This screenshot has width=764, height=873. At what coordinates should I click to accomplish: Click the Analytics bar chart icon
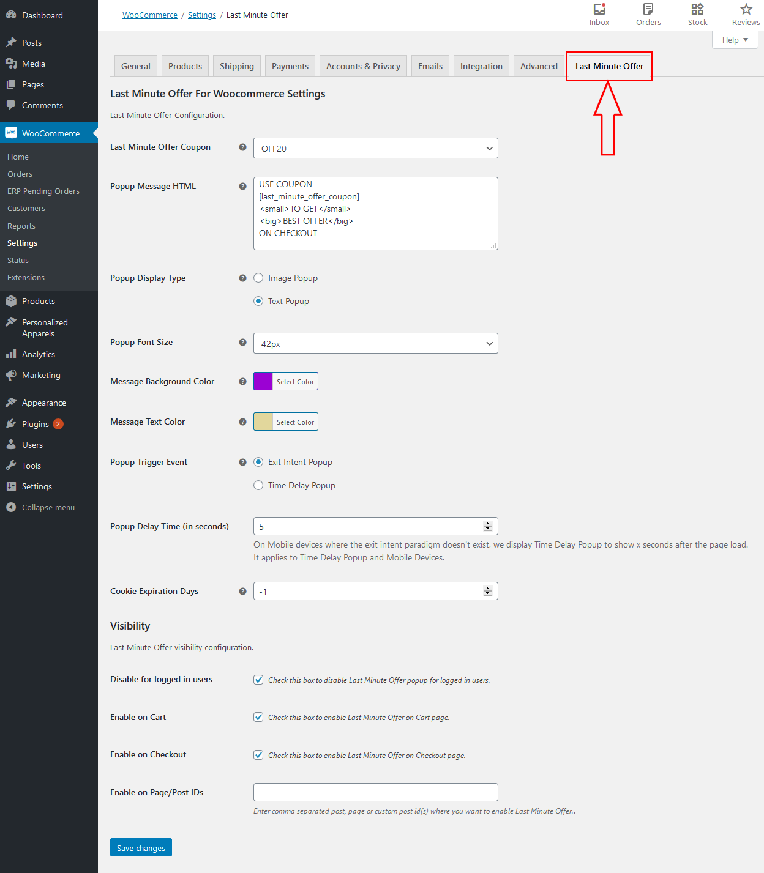click(x=11, y=354)
